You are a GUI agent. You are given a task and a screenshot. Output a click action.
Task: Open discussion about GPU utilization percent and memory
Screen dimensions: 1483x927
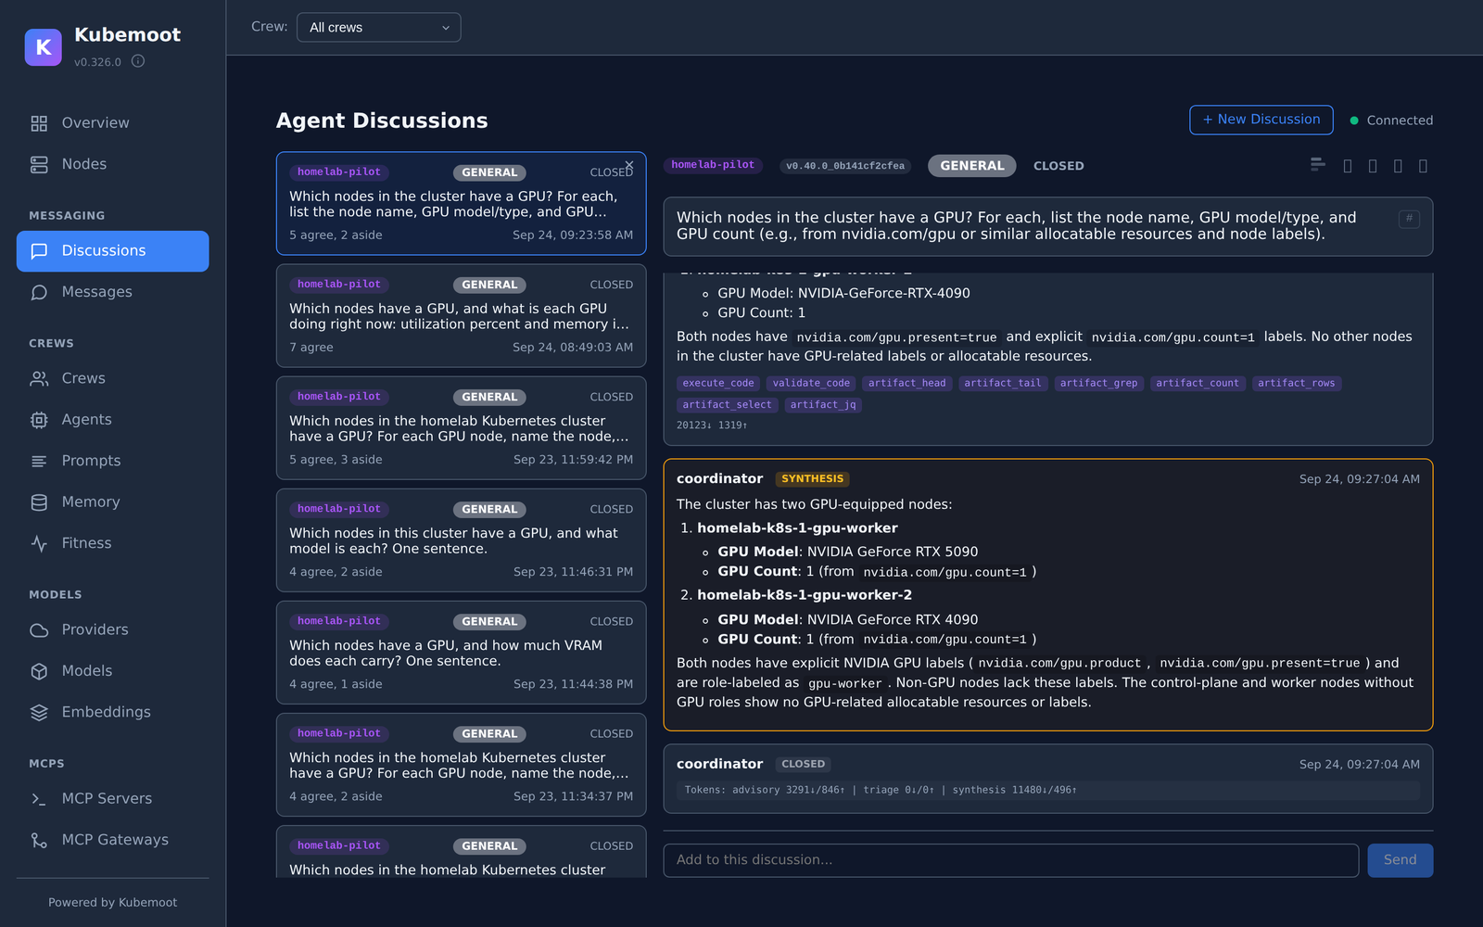461,316
